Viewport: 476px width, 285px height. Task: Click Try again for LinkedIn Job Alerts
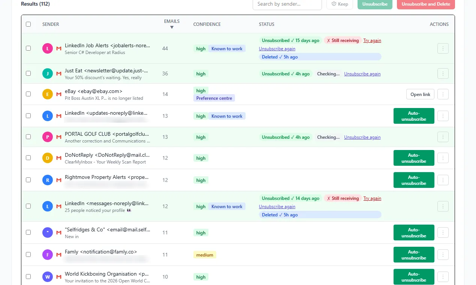click(372, 40)
